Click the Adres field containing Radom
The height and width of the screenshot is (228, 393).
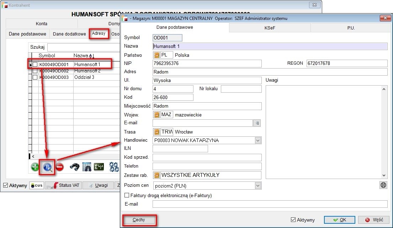click(x=270, y=72)
